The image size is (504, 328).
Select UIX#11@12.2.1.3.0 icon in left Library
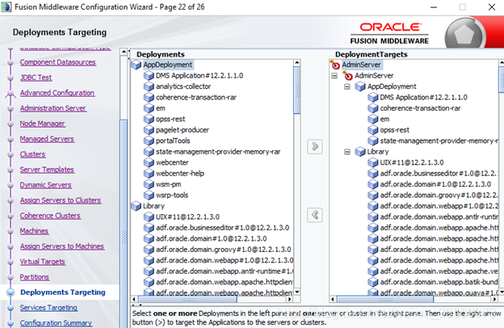pyautogui.click(x=149, y=217)
